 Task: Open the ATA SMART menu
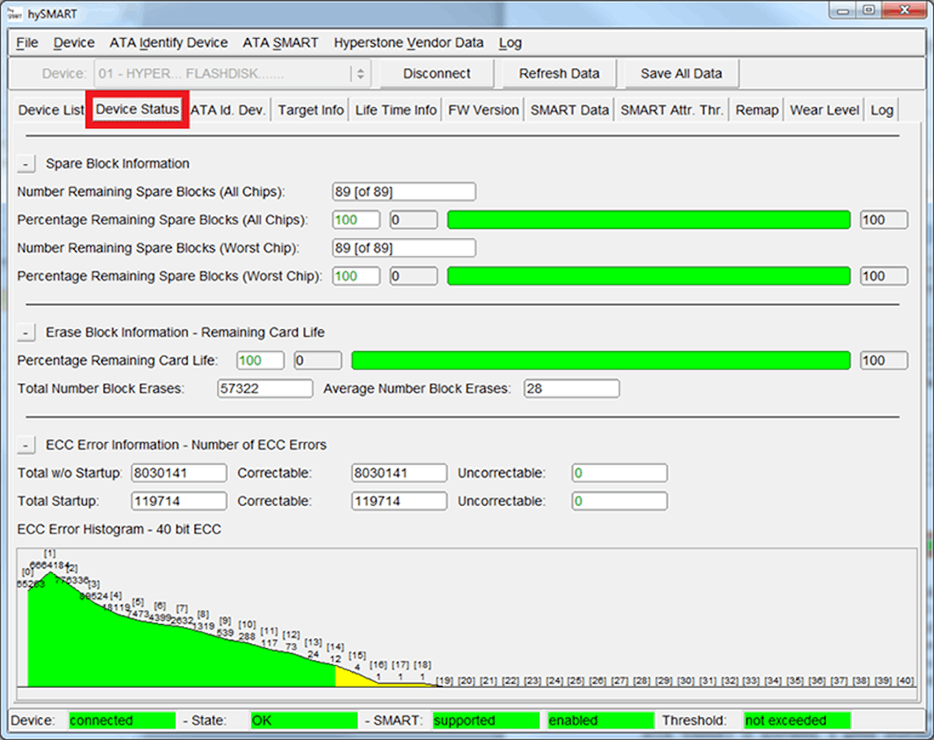(280, 43)
